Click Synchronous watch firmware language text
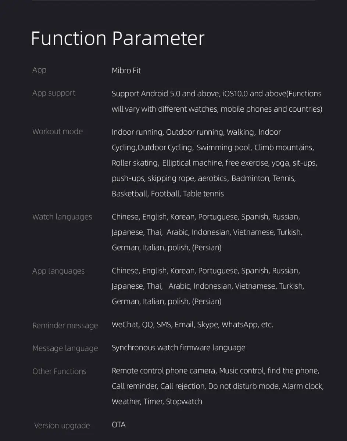Screen dimensions: 347x441 (178, 348)
